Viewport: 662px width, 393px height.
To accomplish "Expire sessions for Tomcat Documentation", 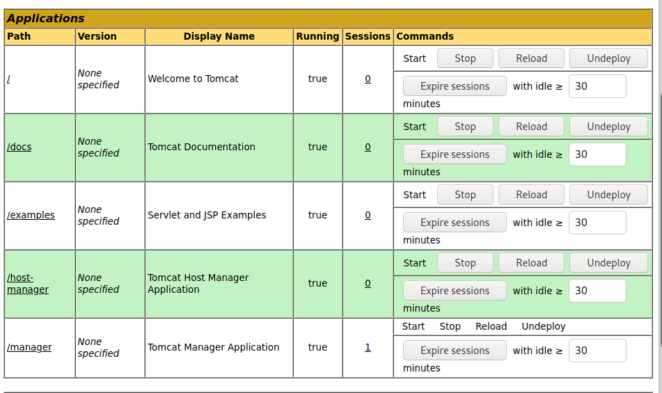I will click(x=455, y=154).
